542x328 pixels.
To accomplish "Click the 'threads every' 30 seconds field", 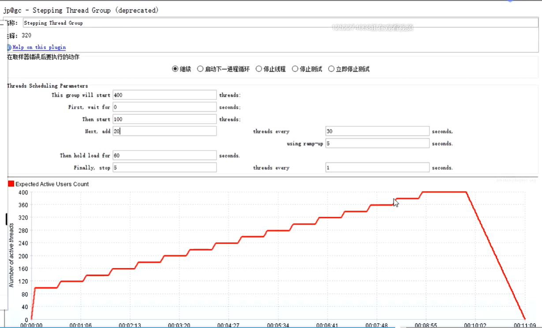I will tap(378, 131).
